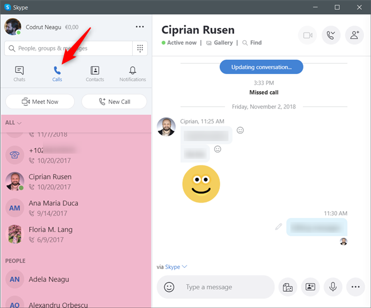Viewport: 371px width, 308px height.
Task: Click Find in conversation
Action: click(x=252, y=42)
